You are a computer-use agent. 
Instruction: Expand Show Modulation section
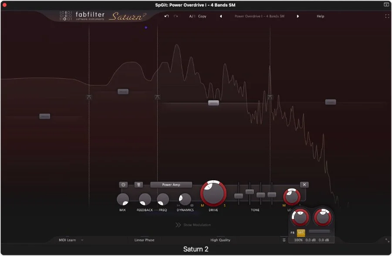coord(193,225)
